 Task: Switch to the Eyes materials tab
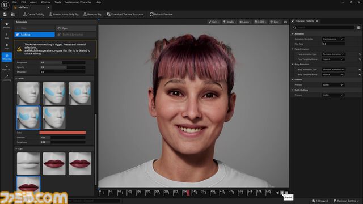coord(75,28)
